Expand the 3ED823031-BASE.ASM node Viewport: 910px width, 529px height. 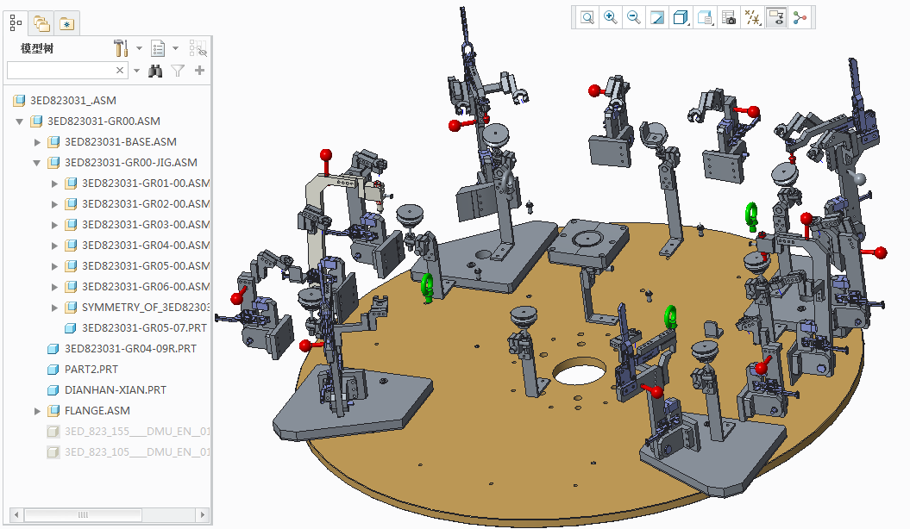click(37, 142)
